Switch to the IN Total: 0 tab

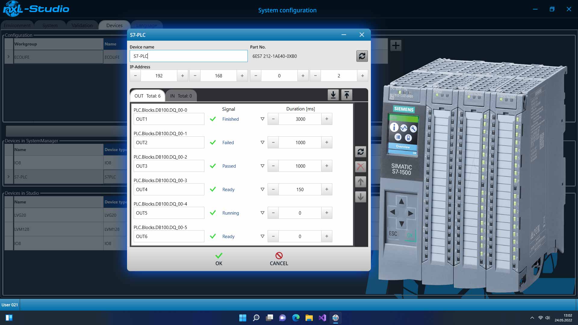(181, 96)
